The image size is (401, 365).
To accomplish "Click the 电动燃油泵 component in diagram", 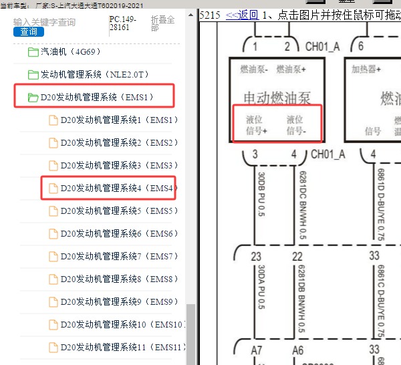I will click(277, 98).
